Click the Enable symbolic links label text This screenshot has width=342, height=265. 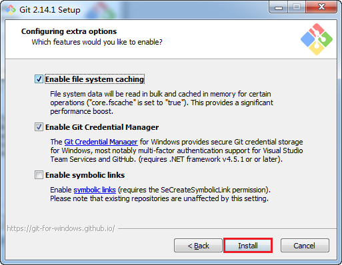(85, 175)
